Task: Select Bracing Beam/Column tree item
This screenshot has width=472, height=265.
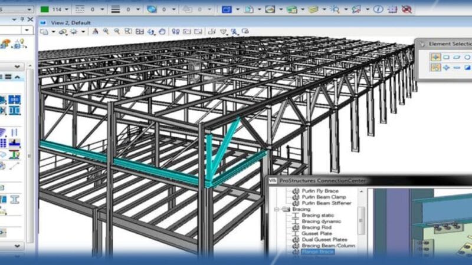Action: [x=329, y=246]
